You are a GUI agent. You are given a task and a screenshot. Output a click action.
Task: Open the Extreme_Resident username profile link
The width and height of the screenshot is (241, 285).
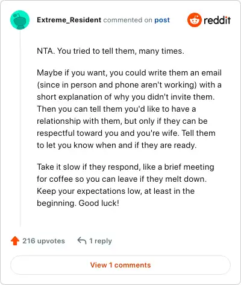(69, 20)
